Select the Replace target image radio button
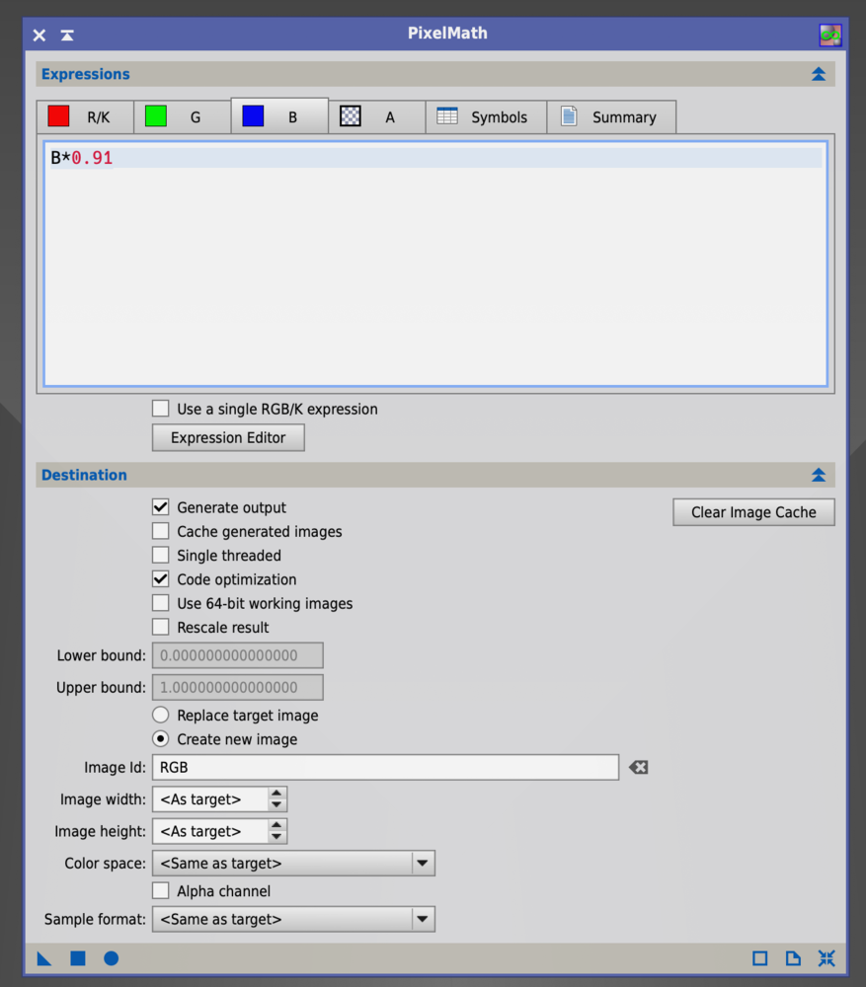Viewport: 866px width, 987px height. 160,715
